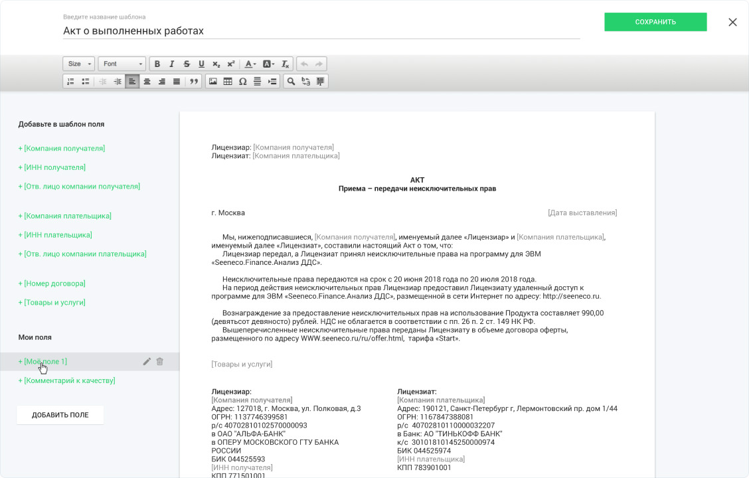Click the remove formatting icon

(x=285, y=64)
